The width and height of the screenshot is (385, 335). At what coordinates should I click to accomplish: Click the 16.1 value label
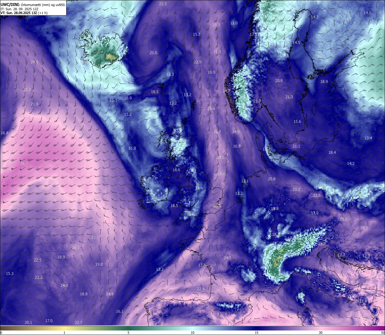pos(120,312)
